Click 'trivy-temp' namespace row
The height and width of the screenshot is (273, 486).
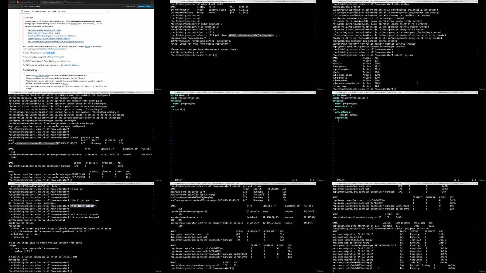coord(356,86)
